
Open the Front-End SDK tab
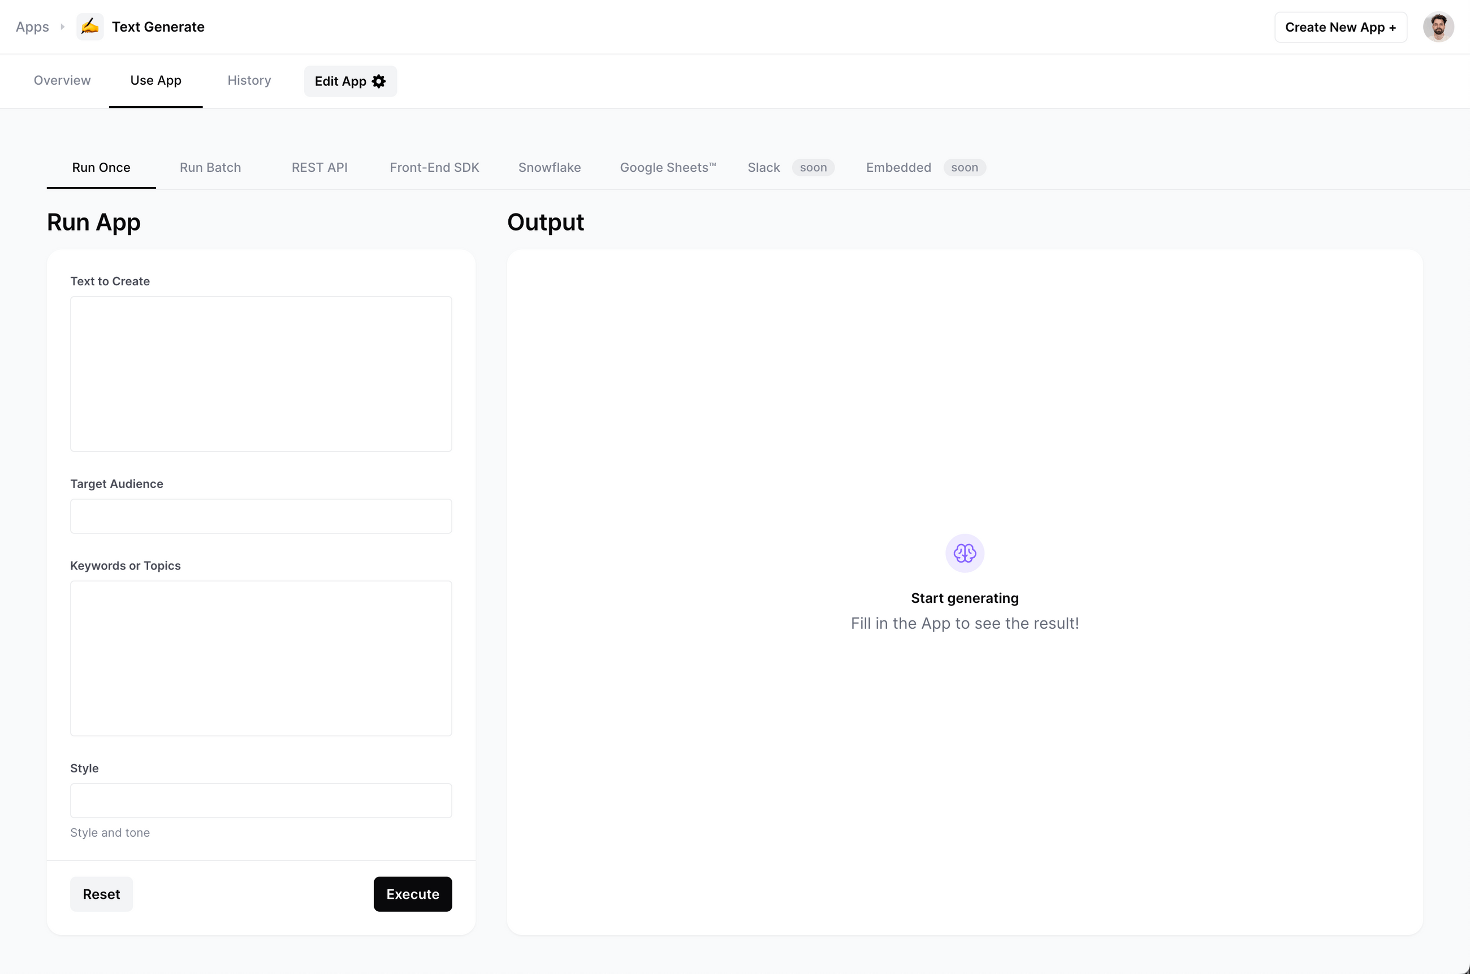point(434,168)
